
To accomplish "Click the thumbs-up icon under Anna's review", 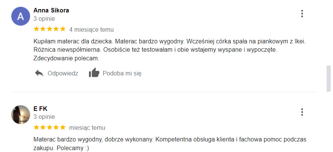I will tap(94, 73).
